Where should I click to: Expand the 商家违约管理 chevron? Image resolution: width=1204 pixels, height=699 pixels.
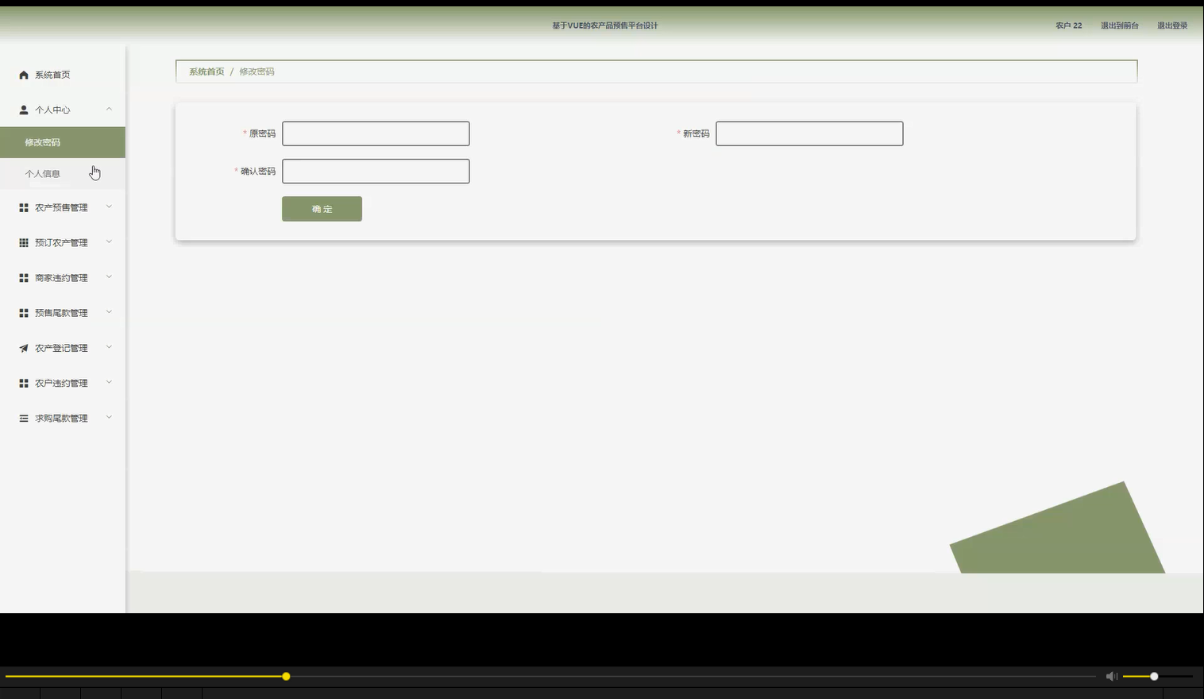(x=109, y=277)
